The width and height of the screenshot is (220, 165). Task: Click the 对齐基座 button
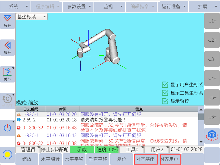pyautogui.click(x=146, y=159)
